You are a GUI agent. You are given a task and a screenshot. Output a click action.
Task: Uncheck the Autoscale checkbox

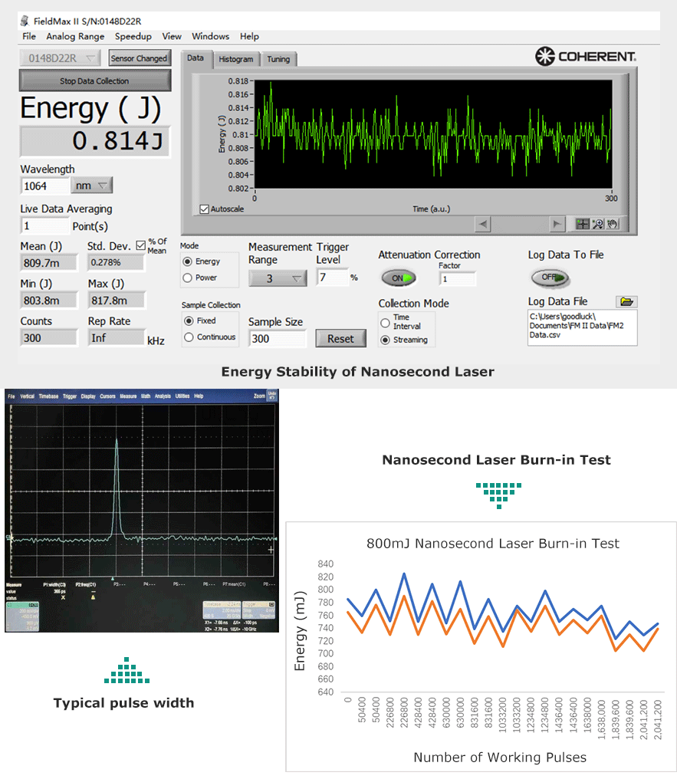[204, 209]
